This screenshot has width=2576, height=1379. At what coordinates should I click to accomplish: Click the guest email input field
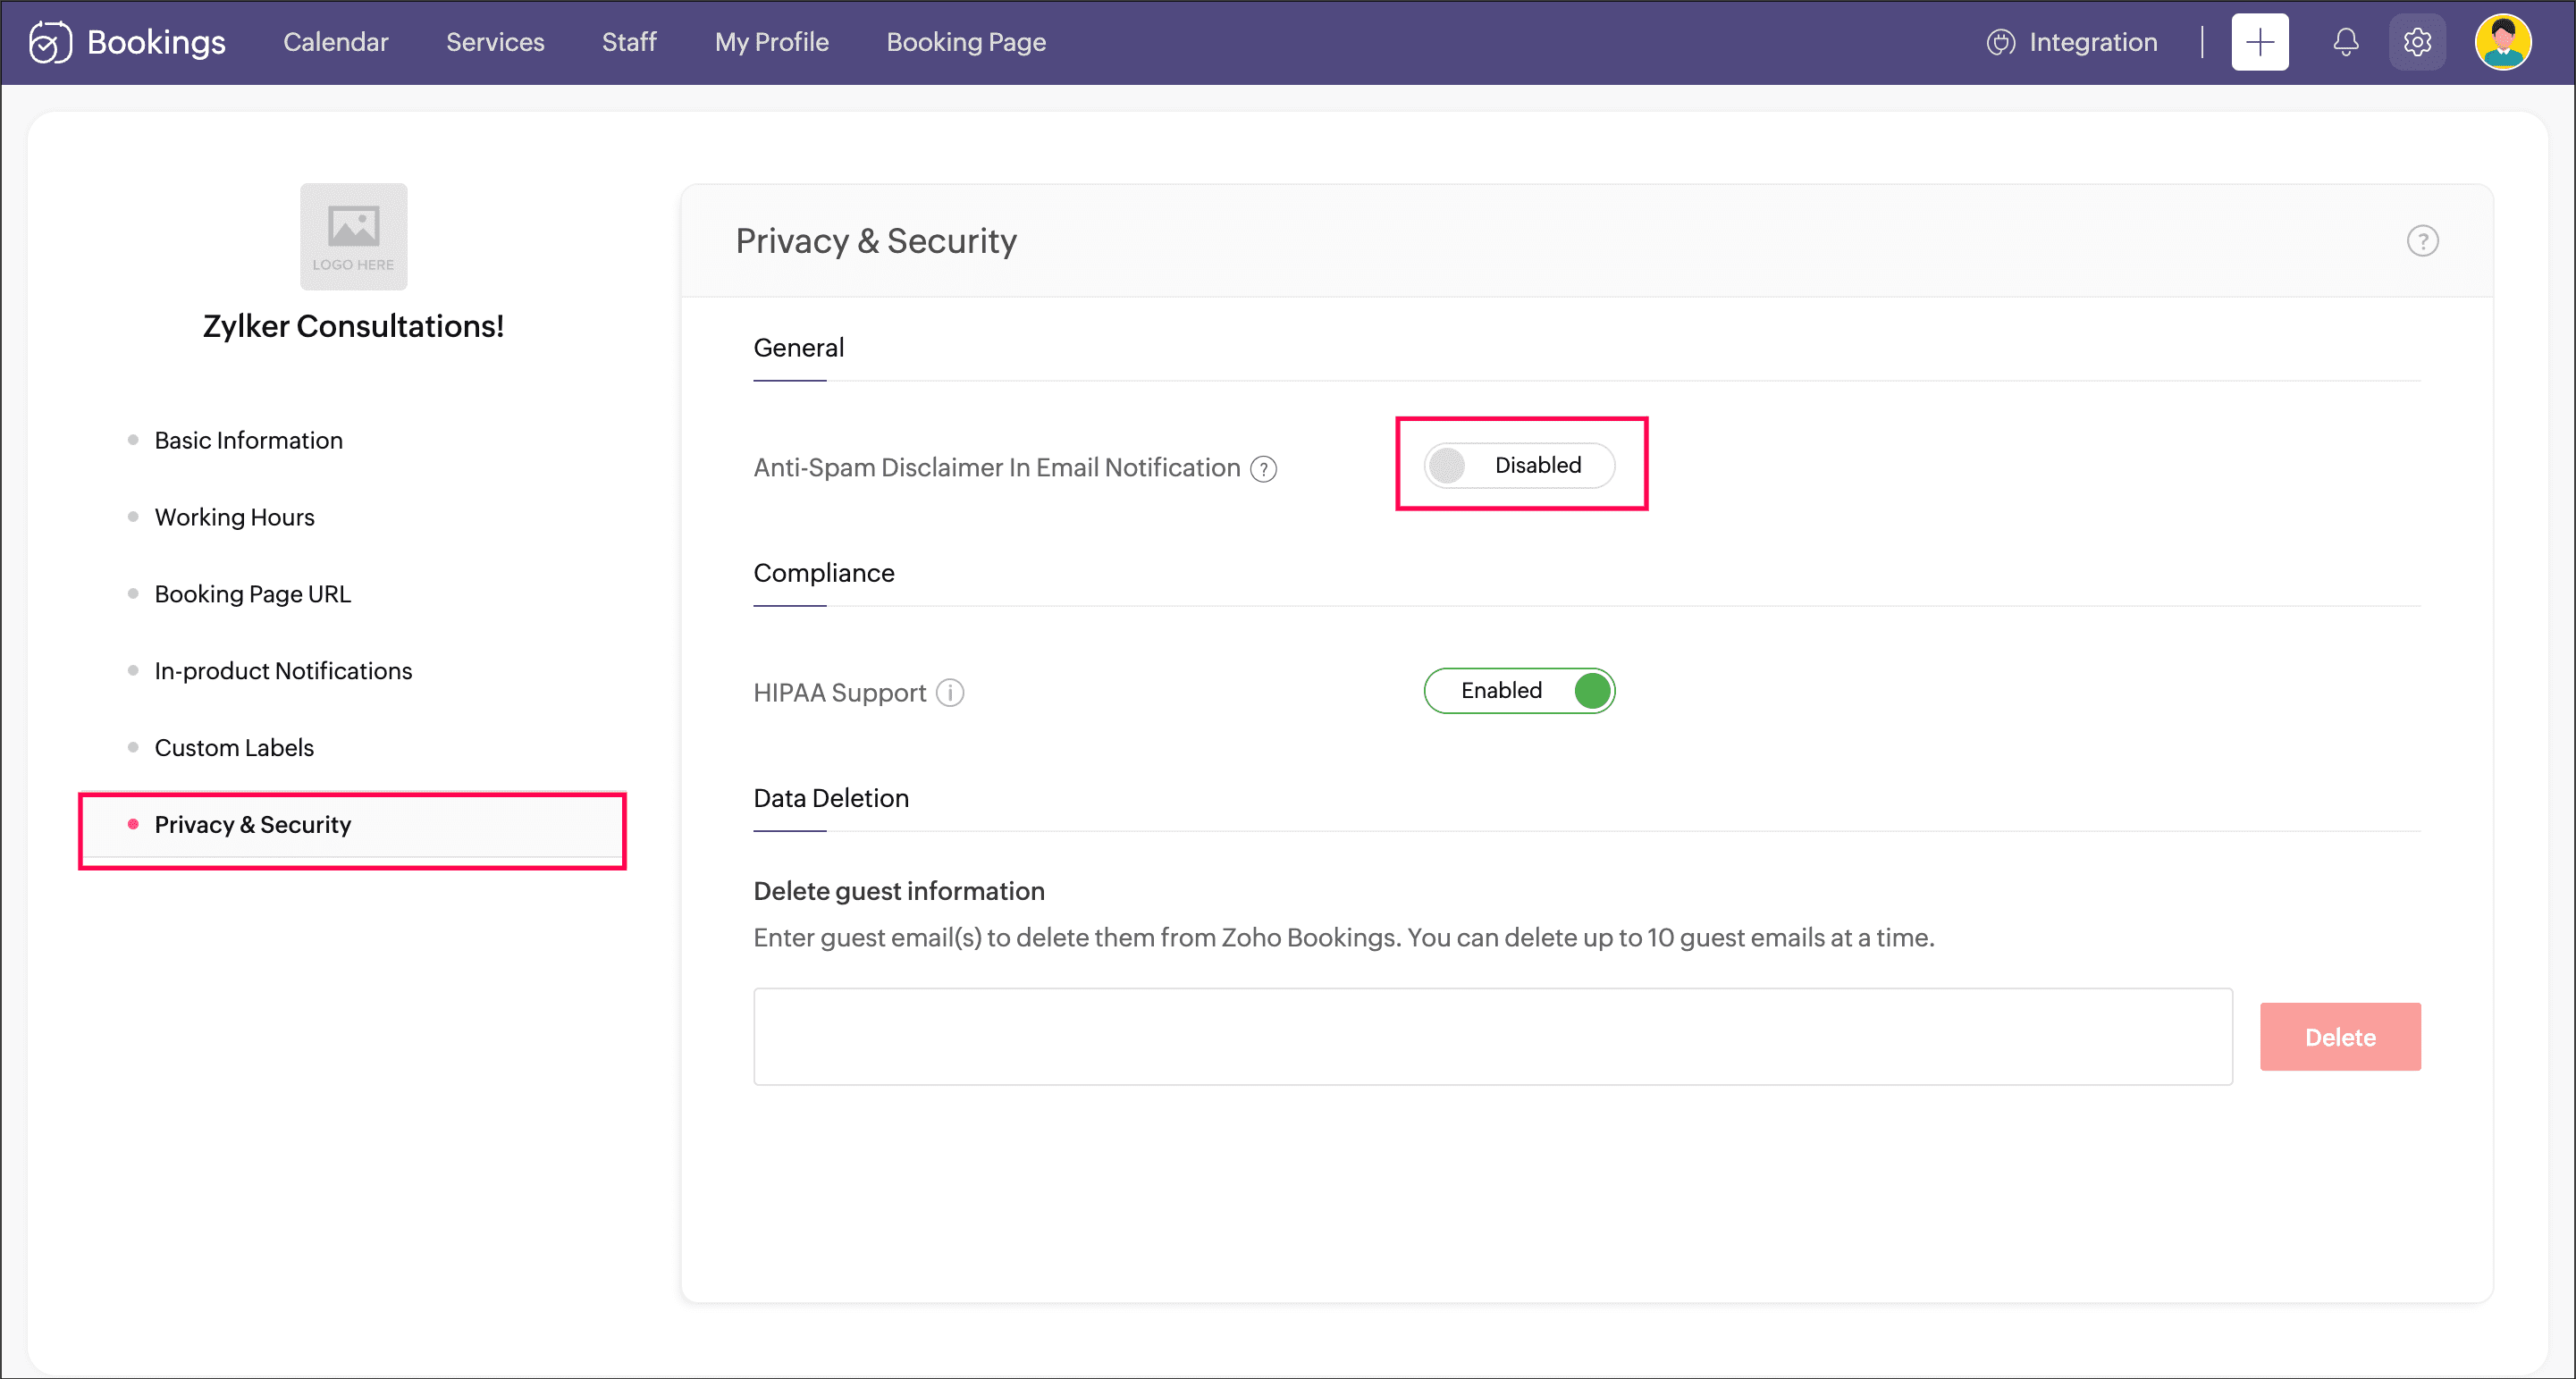[x=1492, y=1037]
